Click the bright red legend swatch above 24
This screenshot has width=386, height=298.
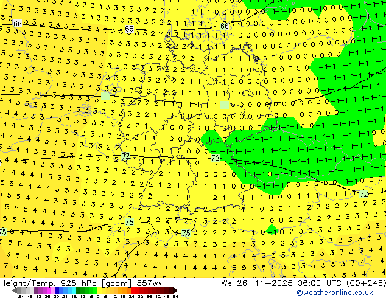click(x=133, y=290)
